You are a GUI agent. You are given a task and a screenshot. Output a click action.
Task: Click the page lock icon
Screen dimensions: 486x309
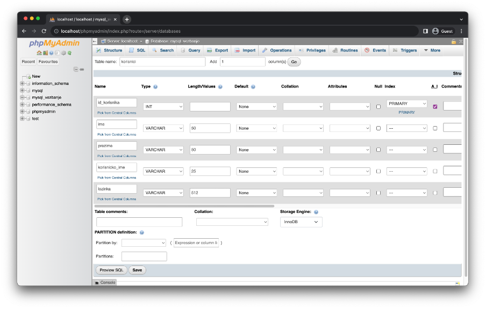coord(454,41)
